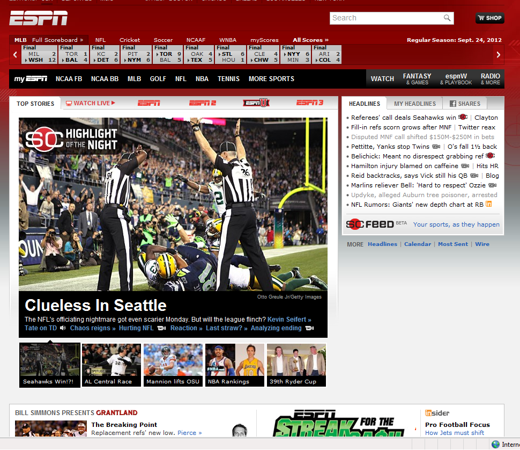This screenshot has width=520, height=450.
Task: Expand the NYY vs MIN final score
Action: [296, 54]
